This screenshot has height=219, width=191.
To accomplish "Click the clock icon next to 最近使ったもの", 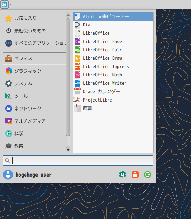I will tap(9, 31).
